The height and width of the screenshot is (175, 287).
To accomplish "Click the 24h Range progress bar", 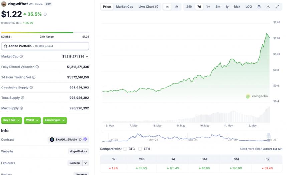I will (x=45, y=33).
